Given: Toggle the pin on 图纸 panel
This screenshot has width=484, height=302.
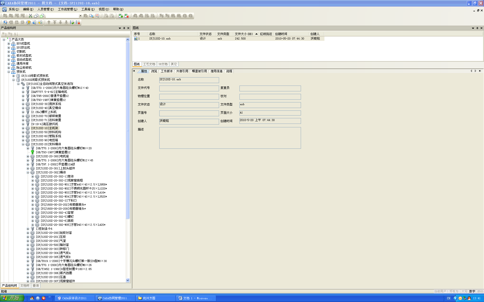Looking at the screenshot, I should (x=477, y=28).
